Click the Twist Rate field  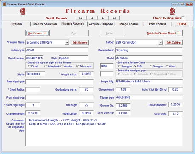tap(175, 113)
